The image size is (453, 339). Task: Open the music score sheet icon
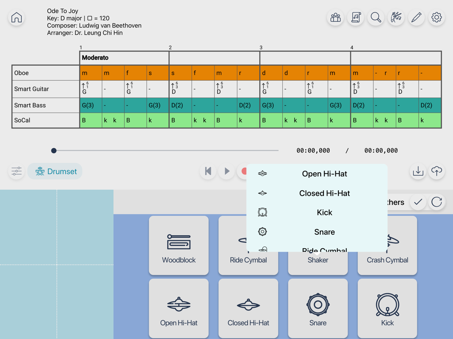coord(356,18)
